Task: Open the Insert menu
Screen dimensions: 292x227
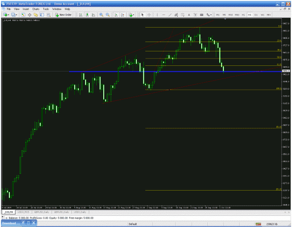Action: [x=26, y=9]
